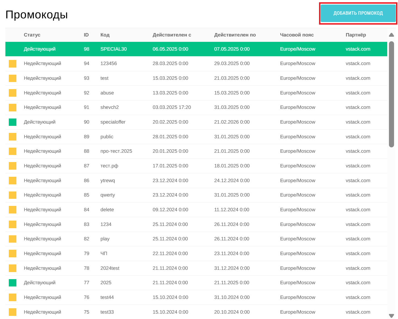The width and height of the screenshot is (398, 319).
Task: Click start date 03.03.2025 17:20
Action: point(172,107)
